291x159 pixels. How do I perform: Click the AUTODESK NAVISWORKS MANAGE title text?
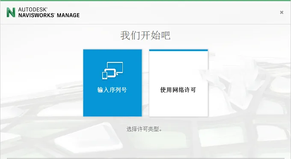tap(49, 12)
